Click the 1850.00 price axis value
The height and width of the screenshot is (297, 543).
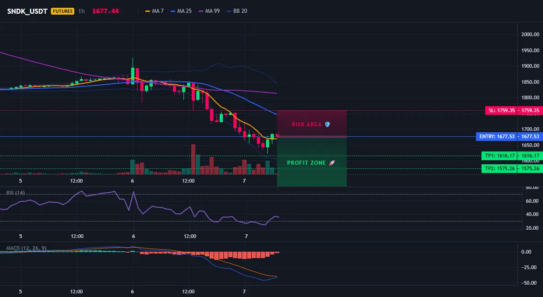[530, 82]
